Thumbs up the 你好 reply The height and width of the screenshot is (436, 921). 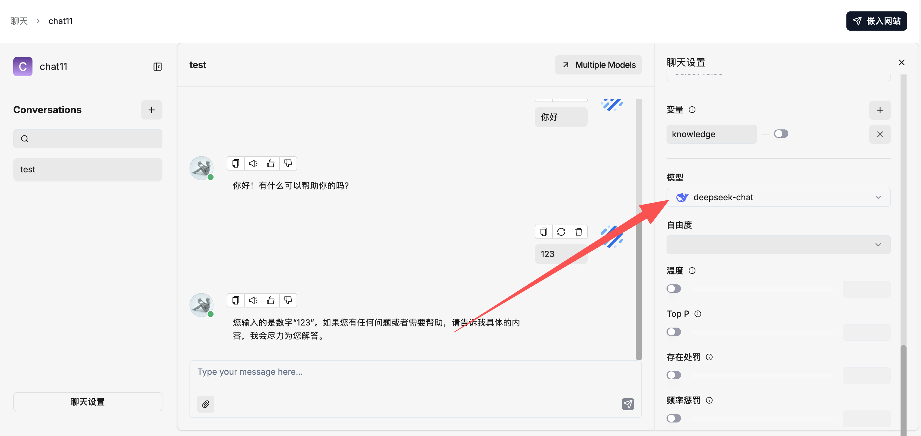pos(271,163)
